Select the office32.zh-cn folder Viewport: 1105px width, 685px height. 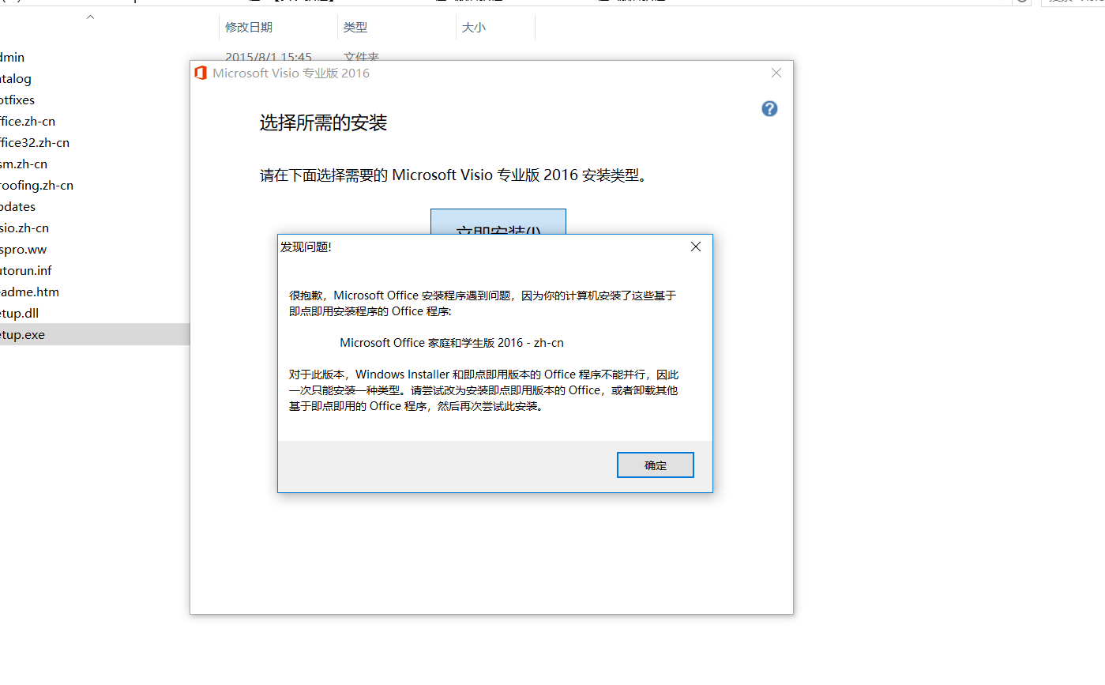coord(35,142)
